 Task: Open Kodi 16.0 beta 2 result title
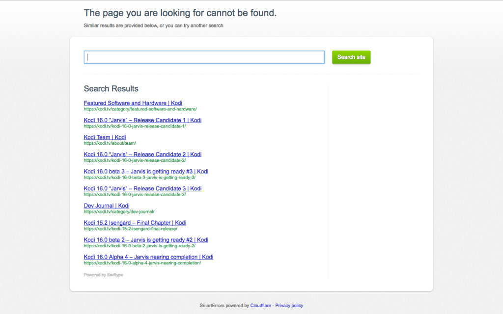(146, 240)
